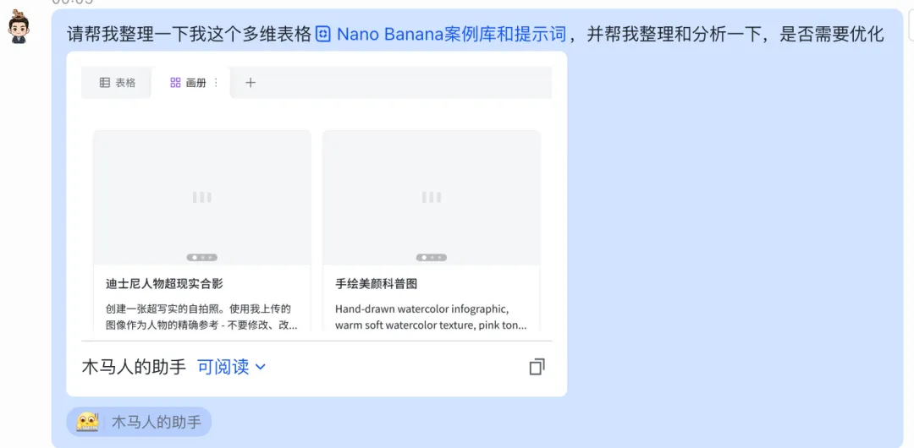Open the 迪士尼人物超现实合影 card image
914x448 pixels.
[x=201, y=198]
